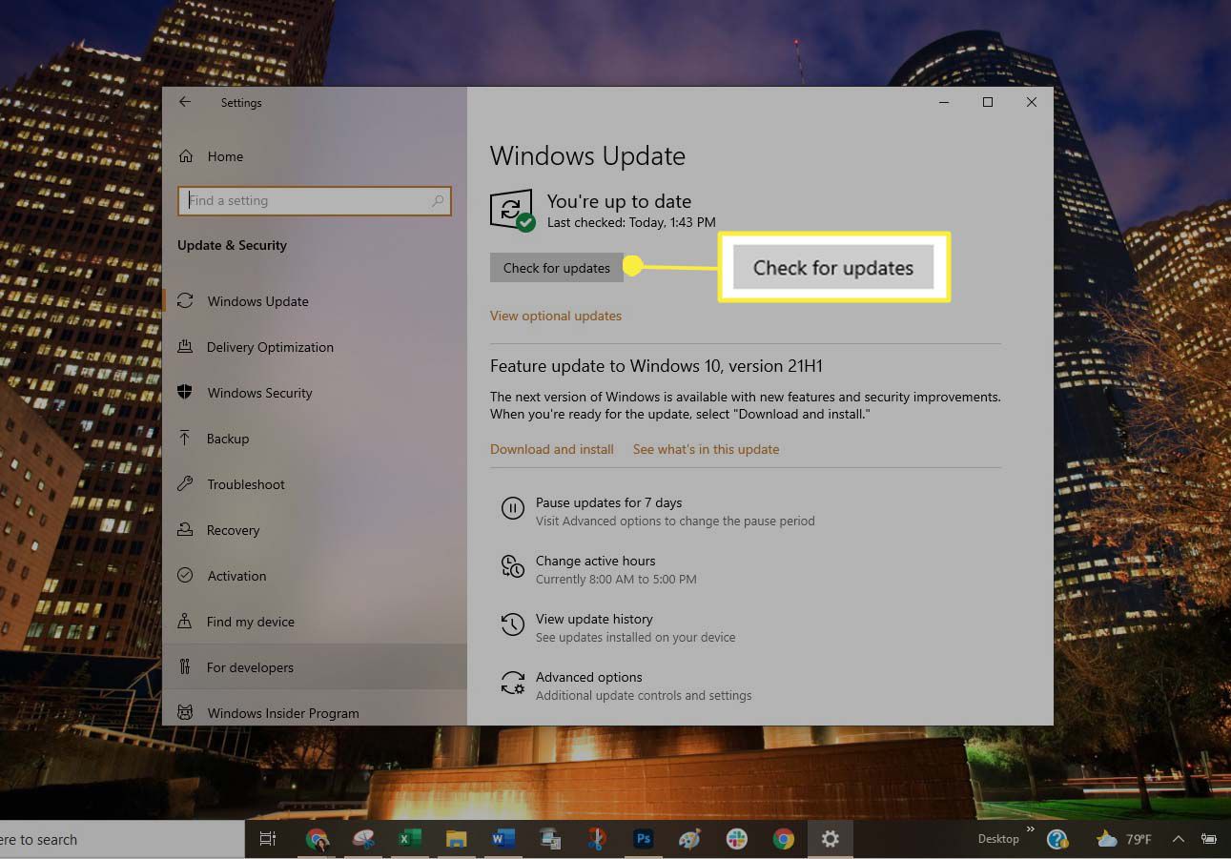Open Troubleshoot via the wrench icon
The height and width of the screenshot is (859, 1231).
pos(185,484)
